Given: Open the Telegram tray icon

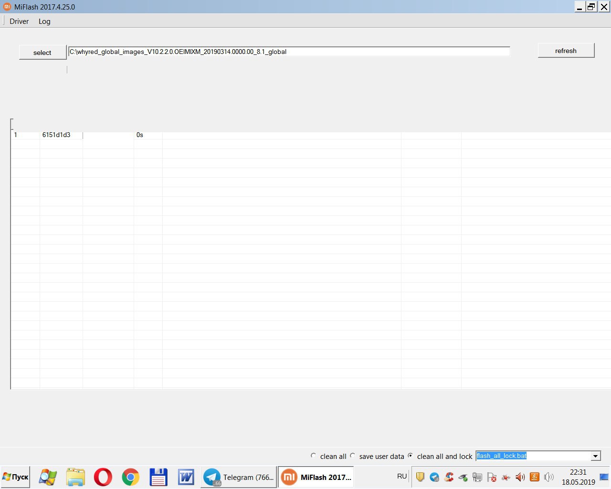Looking at the screenshot, I should coord(434,477).
